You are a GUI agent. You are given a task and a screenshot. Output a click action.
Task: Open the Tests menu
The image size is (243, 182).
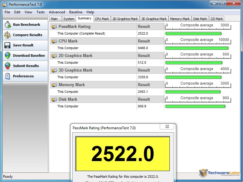point(40,12)
